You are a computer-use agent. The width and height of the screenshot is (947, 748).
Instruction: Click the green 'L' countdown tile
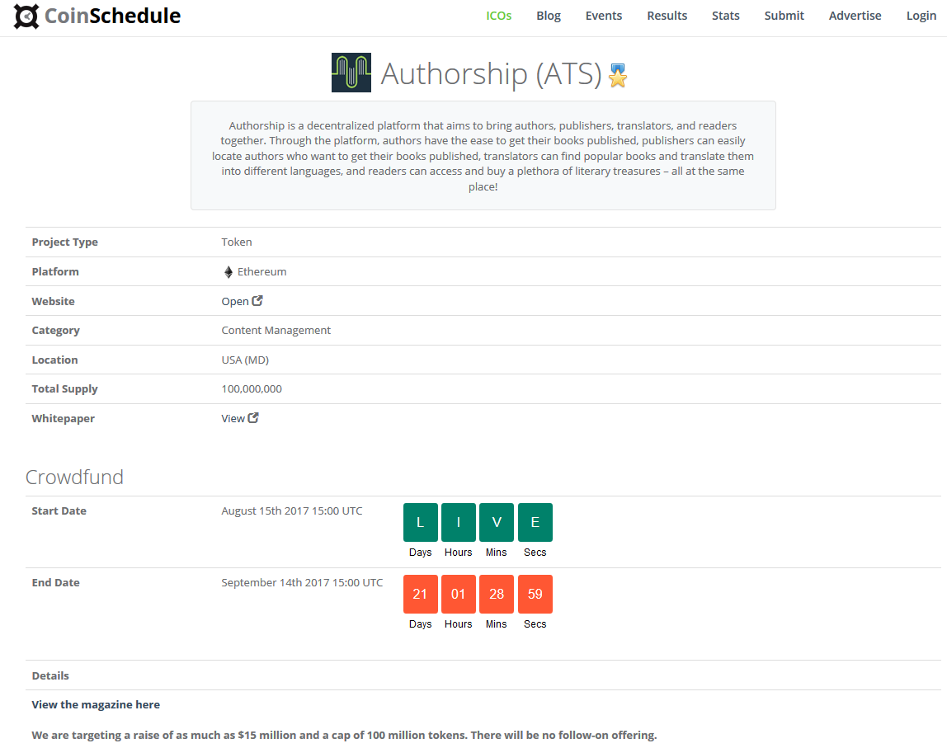(421, 522)
